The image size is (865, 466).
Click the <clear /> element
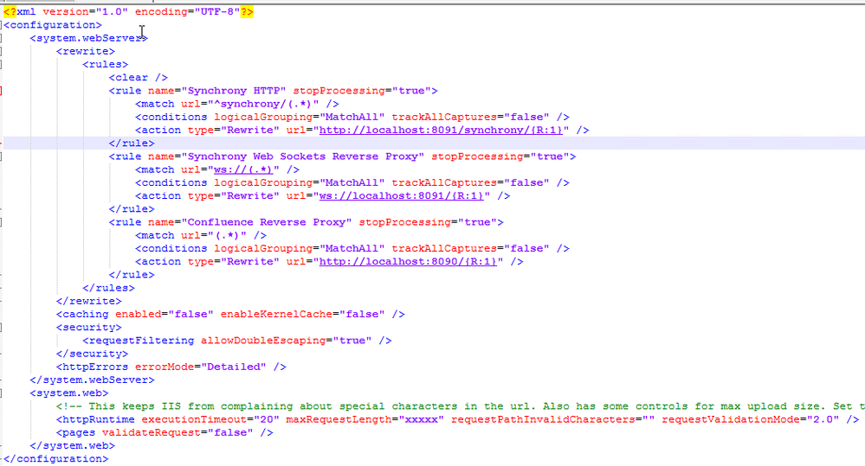tap(139, 78)
